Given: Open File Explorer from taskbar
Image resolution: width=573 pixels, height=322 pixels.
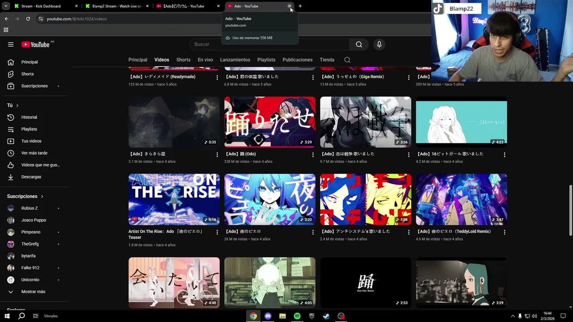Looking at the screenshot, I should click(x=282, y=316).
